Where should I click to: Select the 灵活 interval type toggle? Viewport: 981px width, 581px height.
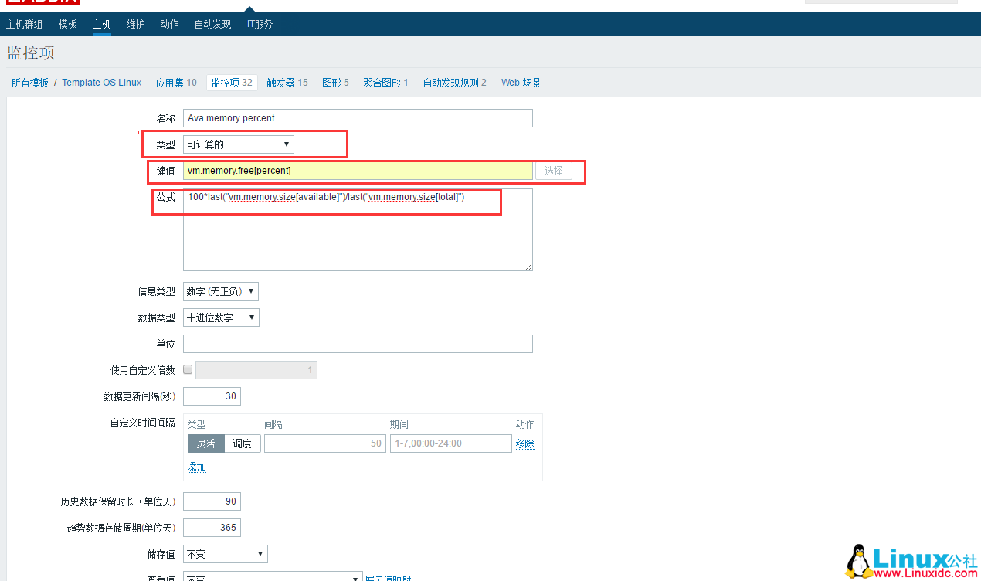205,443
